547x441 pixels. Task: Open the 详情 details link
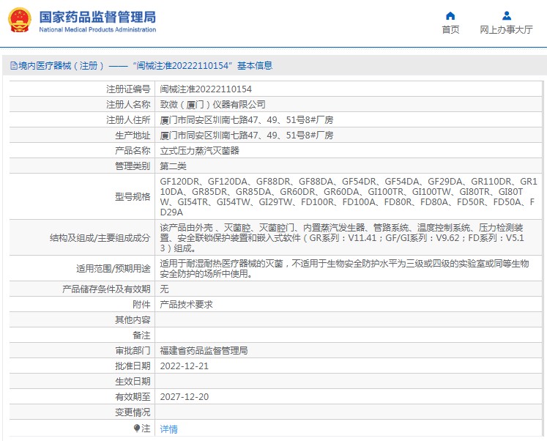click(169, 429)
